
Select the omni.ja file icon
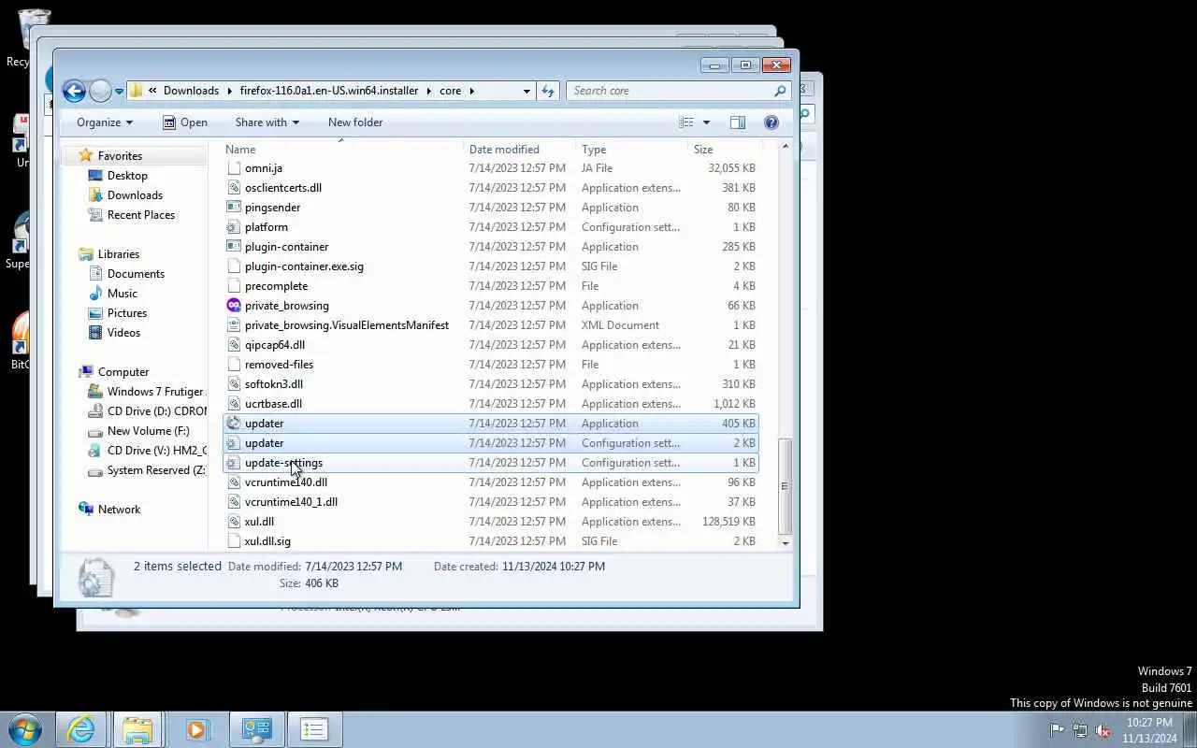[234, 168]
